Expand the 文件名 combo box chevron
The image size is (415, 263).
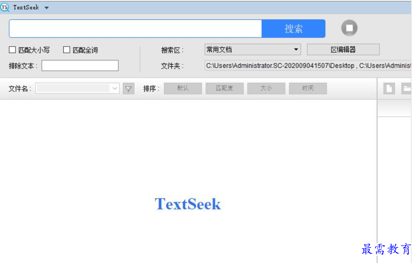[x=114, y=88]
